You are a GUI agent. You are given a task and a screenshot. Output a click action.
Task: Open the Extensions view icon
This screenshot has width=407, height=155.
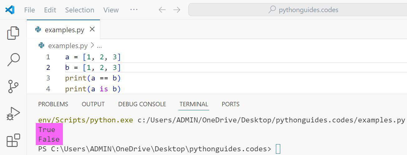13,140
